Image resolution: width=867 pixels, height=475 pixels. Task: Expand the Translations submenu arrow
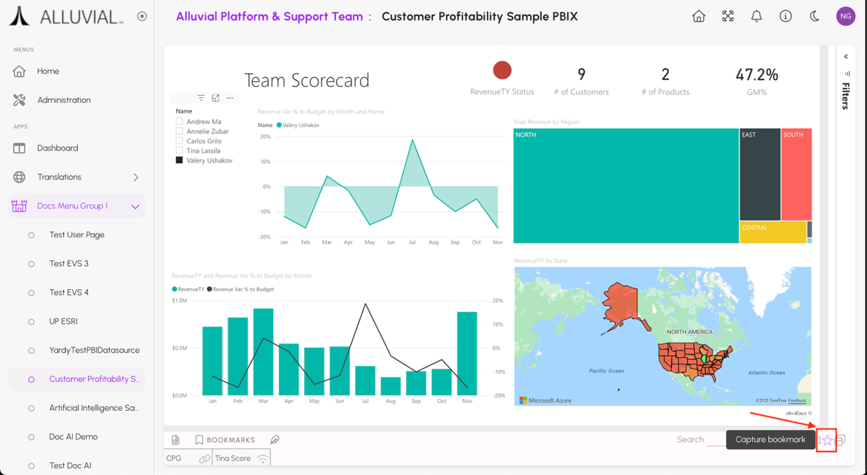[135, 178]
